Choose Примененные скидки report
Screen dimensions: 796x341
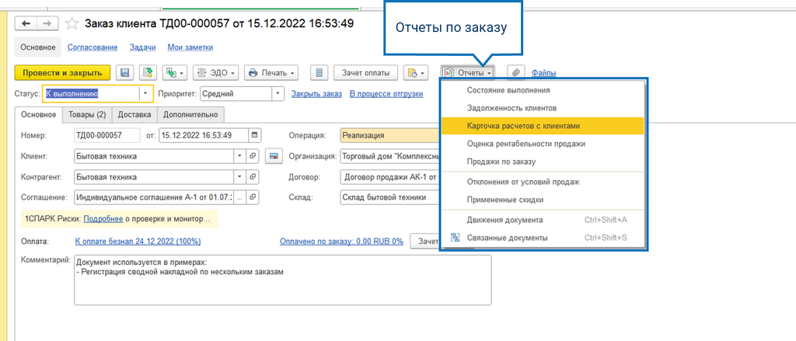543,200
